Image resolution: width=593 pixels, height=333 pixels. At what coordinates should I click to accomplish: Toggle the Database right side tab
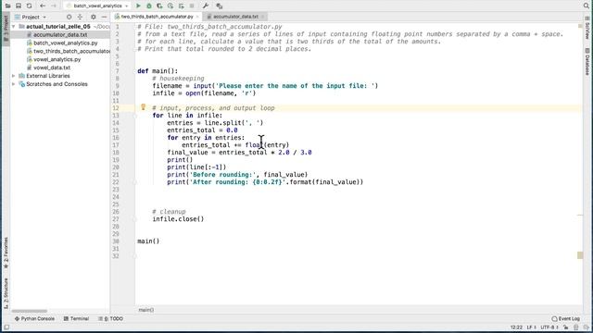pos(587,62)
